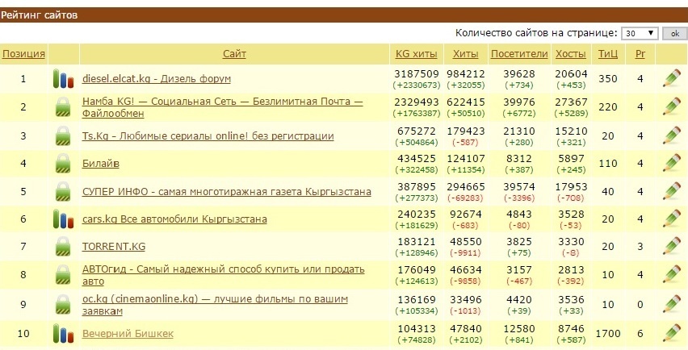Click KG hits value 104313

(417, 328)
